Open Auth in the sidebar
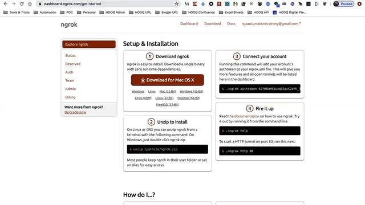The image size is (365, 205). pos(69,72)
